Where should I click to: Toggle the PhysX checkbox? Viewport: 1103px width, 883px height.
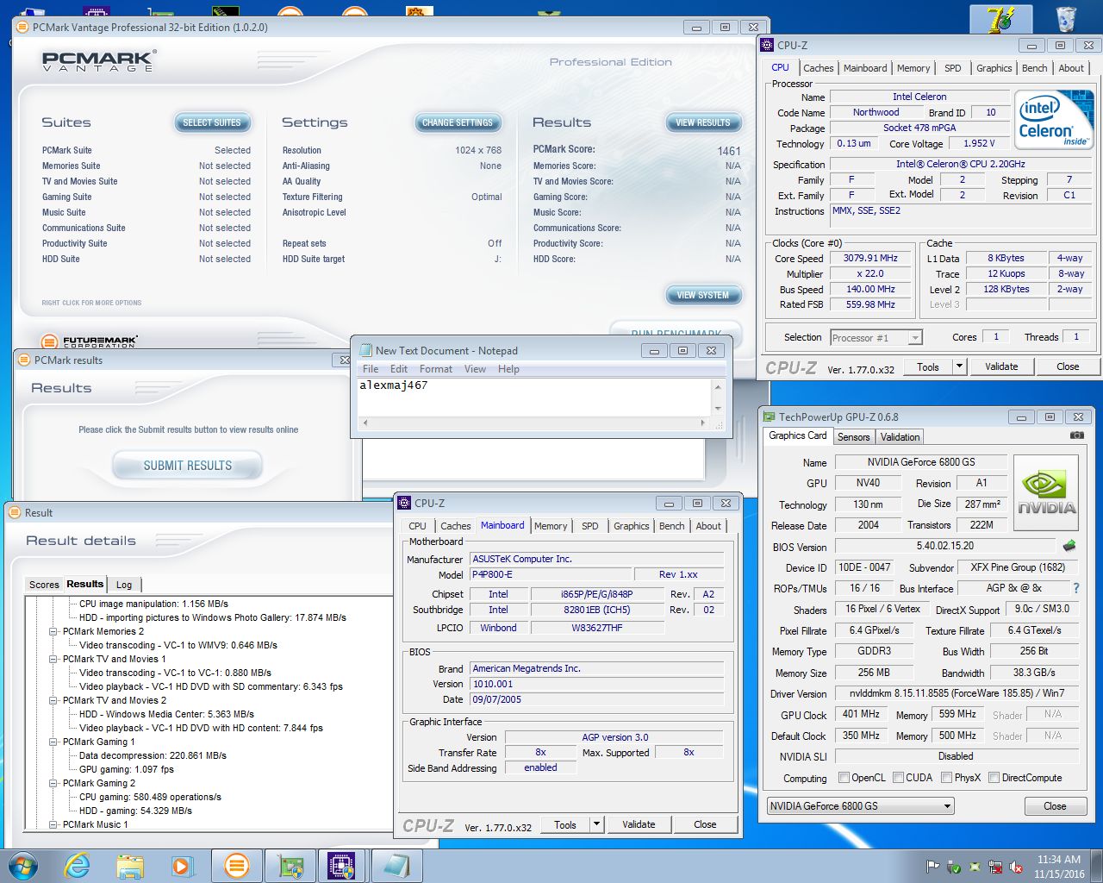tap(946, 777)
